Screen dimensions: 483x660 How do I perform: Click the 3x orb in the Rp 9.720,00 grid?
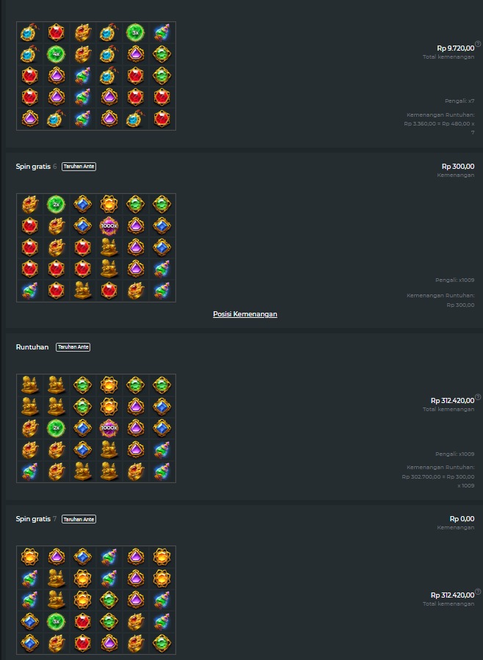pos(135,32)
